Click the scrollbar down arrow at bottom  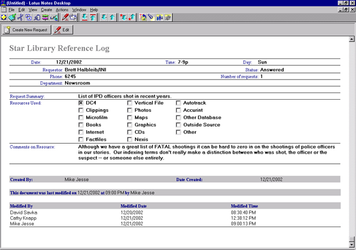click(352, 245)
